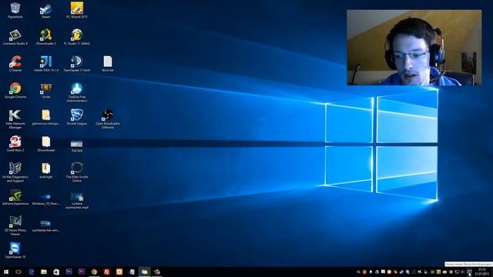The image size is (493, 277).
Task: Select the suchleiste file thumbnail
Action: pyautogui.click(x=46, y=225)
